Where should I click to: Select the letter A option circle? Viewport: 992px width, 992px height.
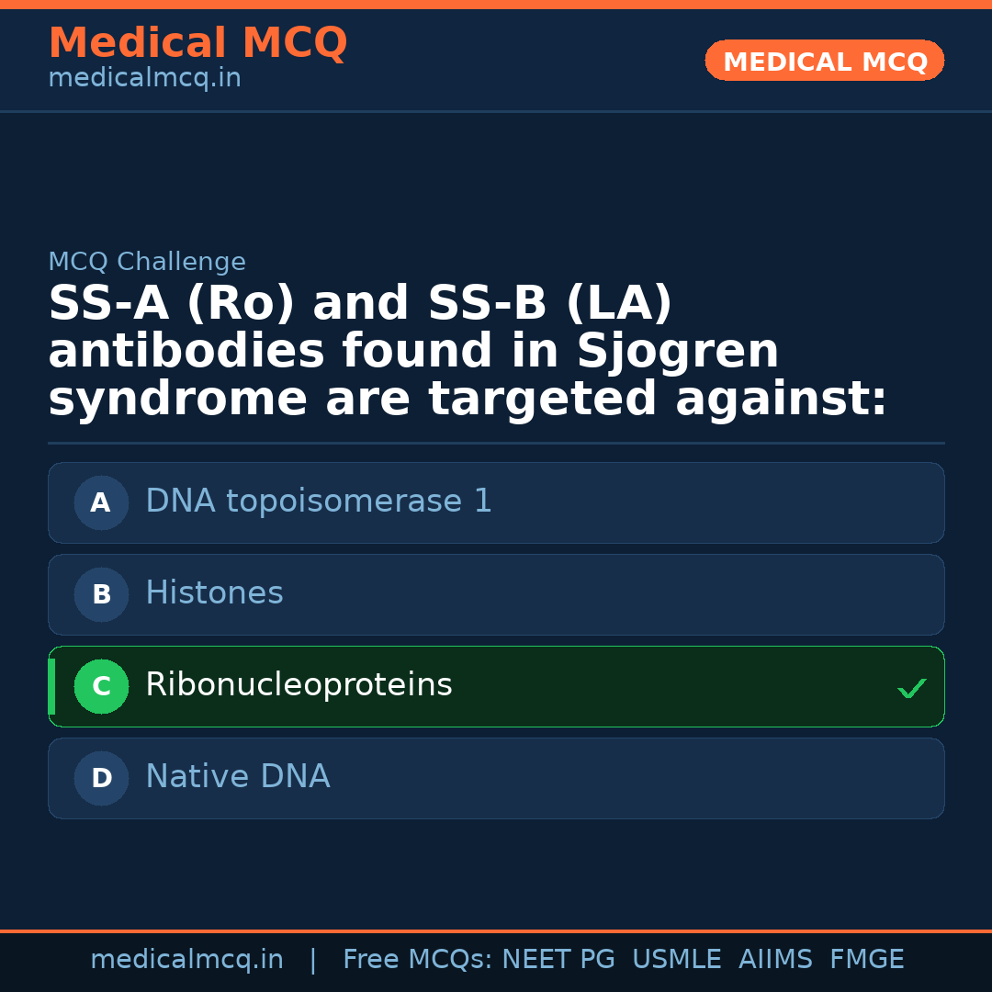[x=101, y=502]
